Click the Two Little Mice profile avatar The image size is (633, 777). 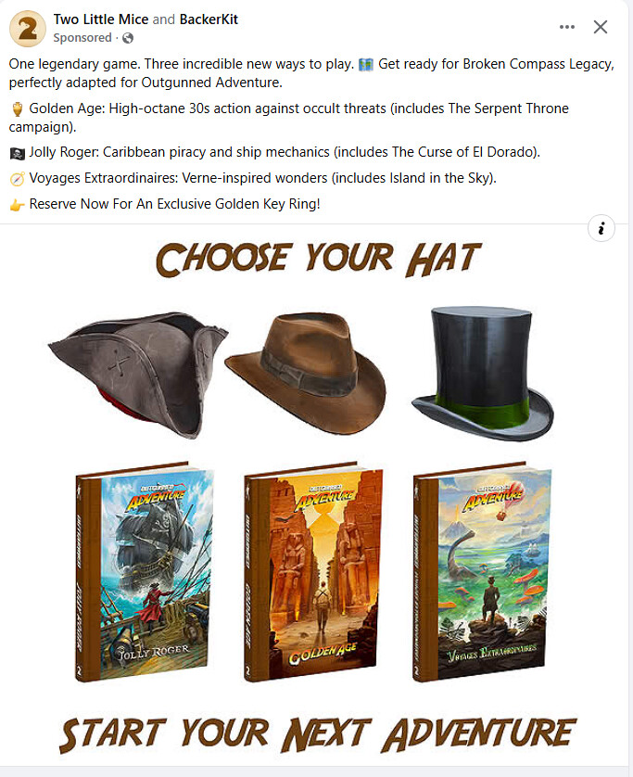27,28
